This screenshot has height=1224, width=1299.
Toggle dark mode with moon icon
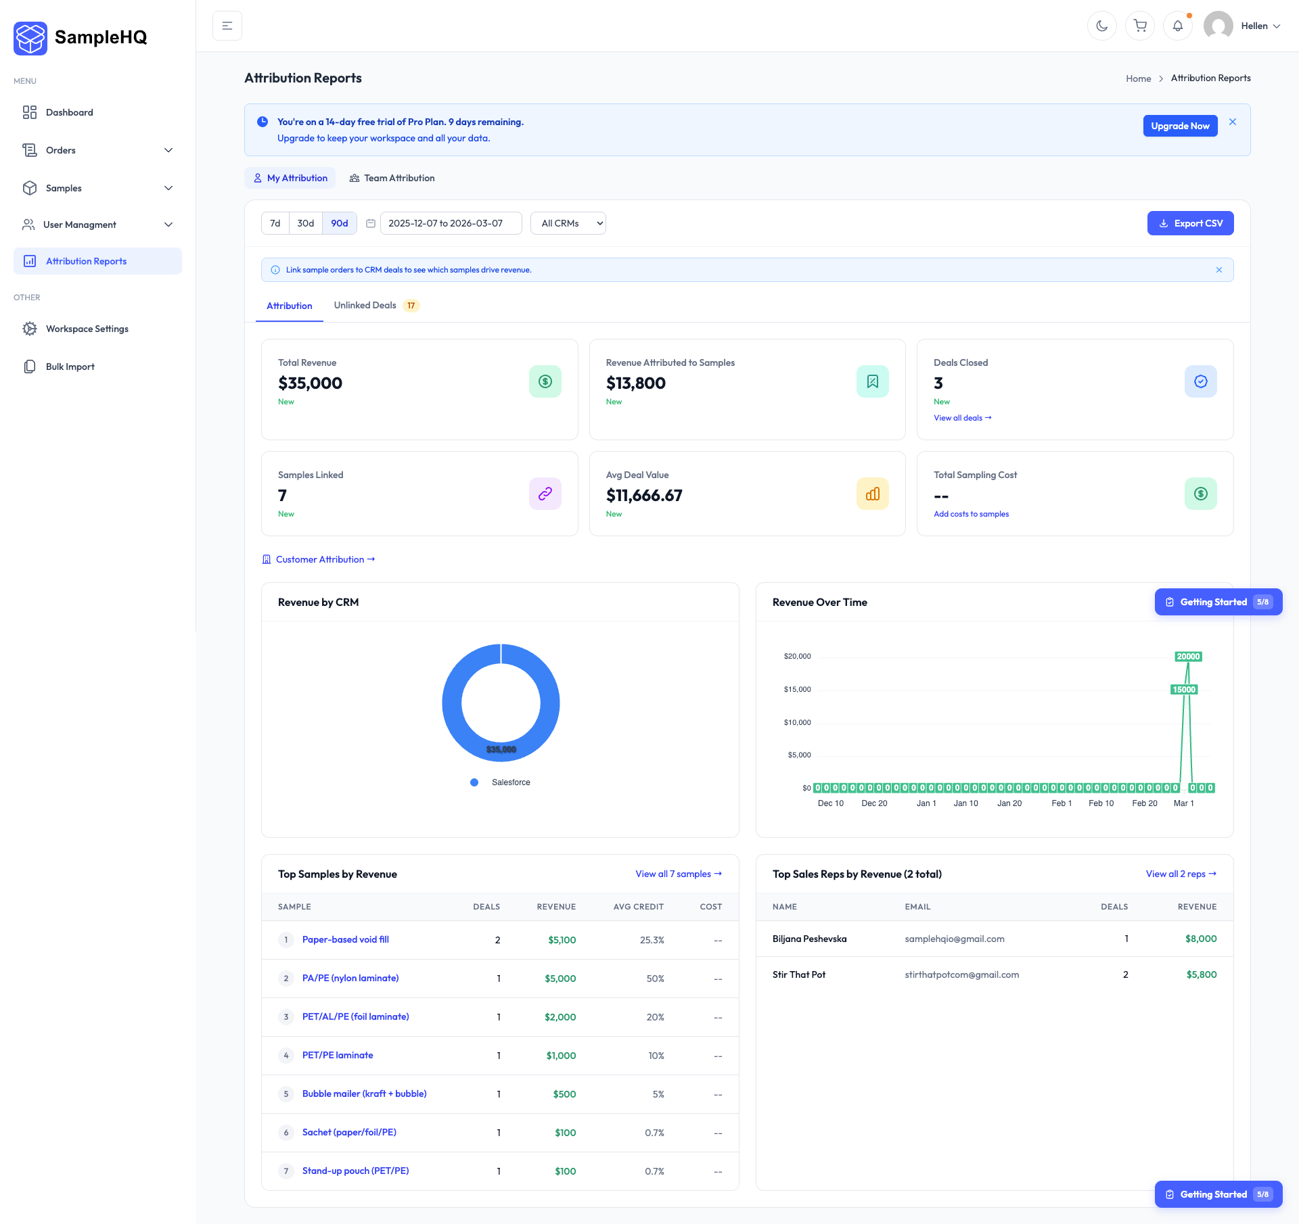(x=1101, y=26)
